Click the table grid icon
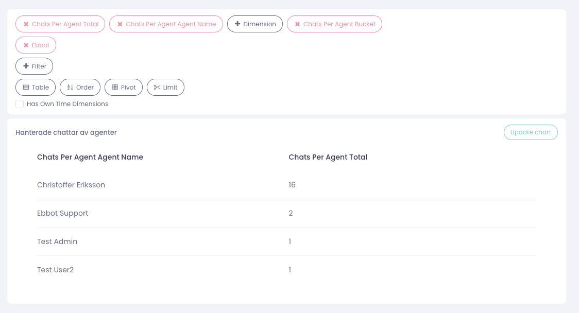 (x=26, y=88)
